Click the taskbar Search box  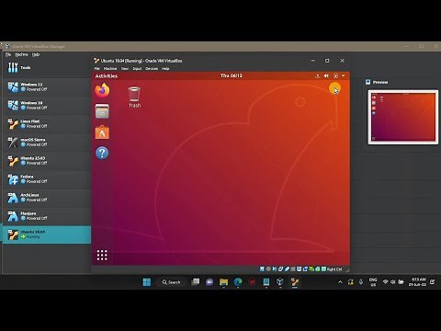172,282
